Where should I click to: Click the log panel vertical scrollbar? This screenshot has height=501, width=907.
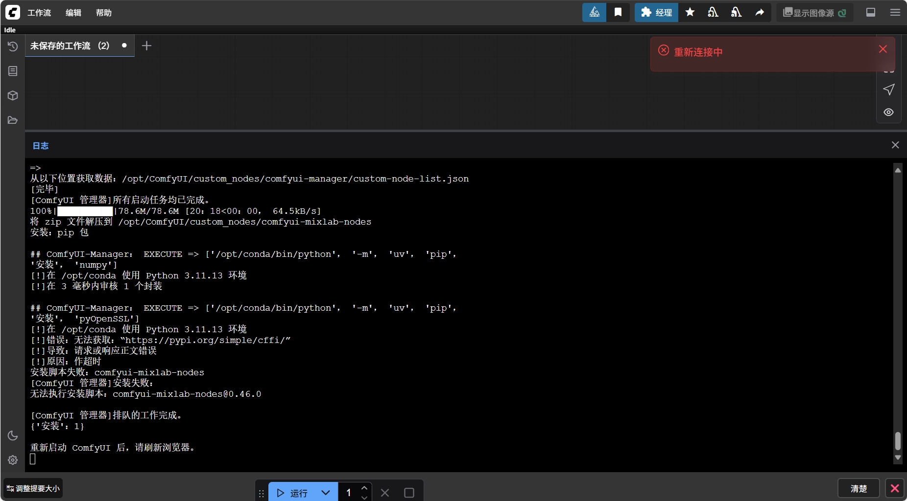tap(898, 440)
